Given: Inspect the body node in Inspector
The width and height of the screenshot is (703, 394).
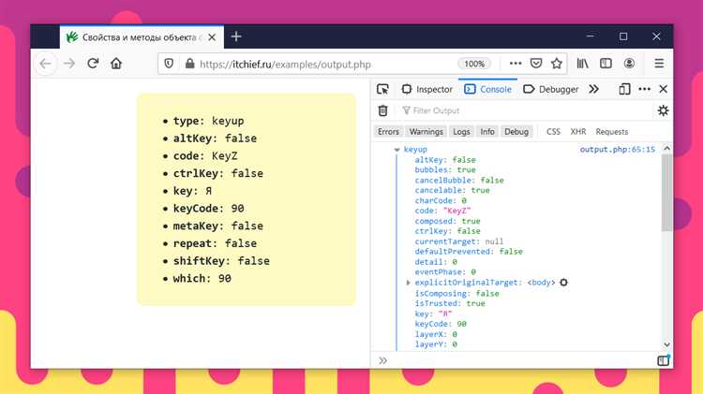Looking at the screenshot, I should (563, 283).
